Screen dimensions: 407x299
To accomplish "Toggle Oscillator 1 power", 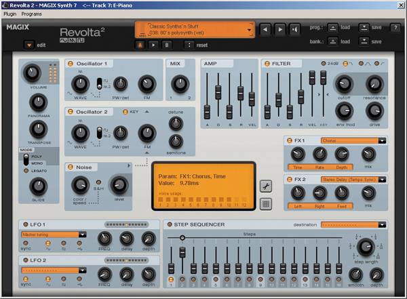I will pyautogui.click(x=70, y=64).
